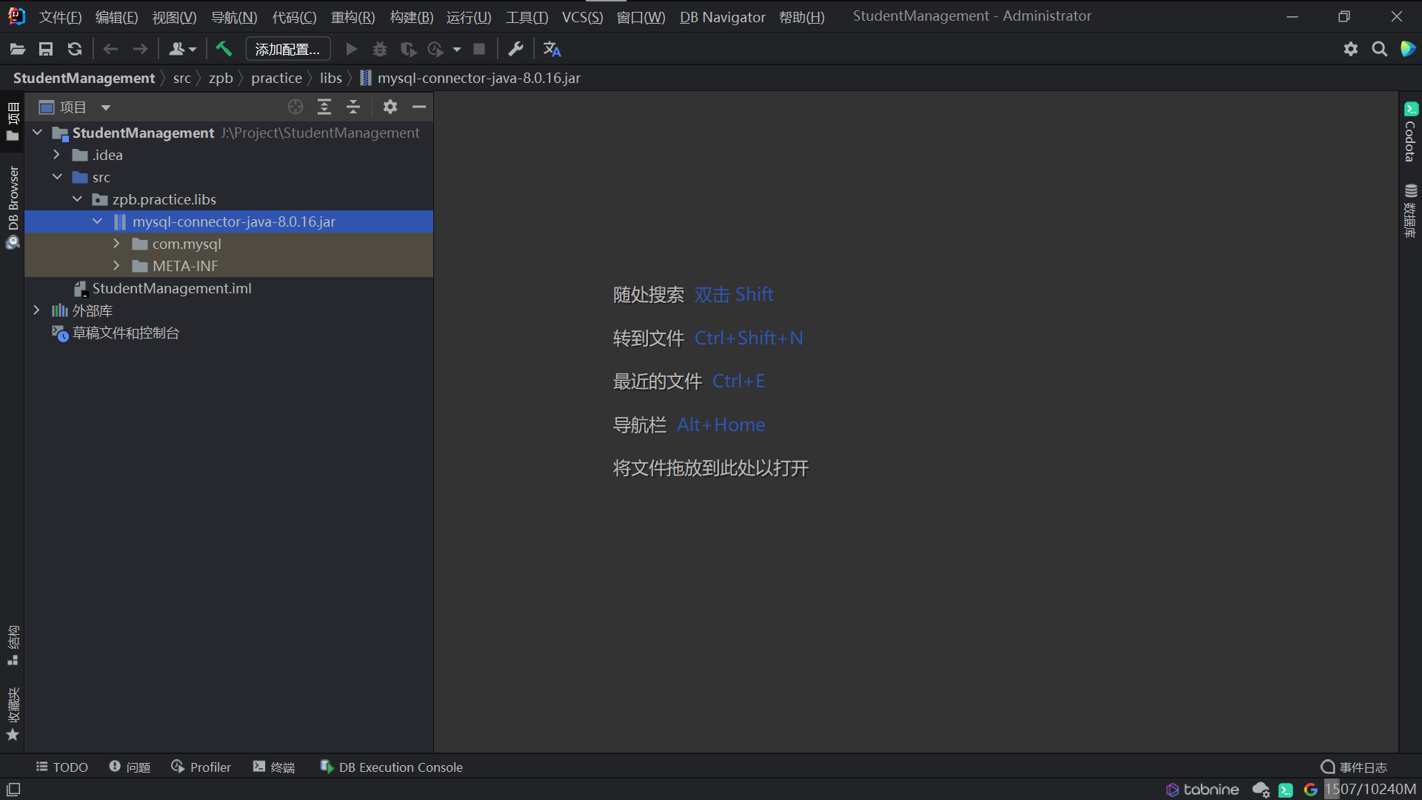This screenshot has width=1422, height=800.
Task: Click libs in the breadcrumb path
Action: pyautogui.click(x=330, y=78)
